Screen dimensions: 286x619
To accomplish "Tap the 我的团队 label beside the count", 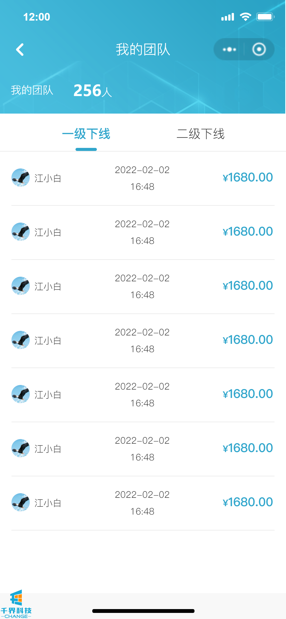I will coord(32,90).
